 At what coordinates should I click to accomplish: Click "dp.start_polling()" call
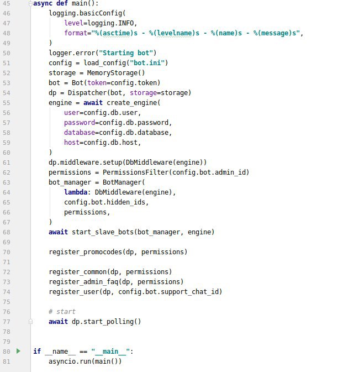(x=106, y=322)
